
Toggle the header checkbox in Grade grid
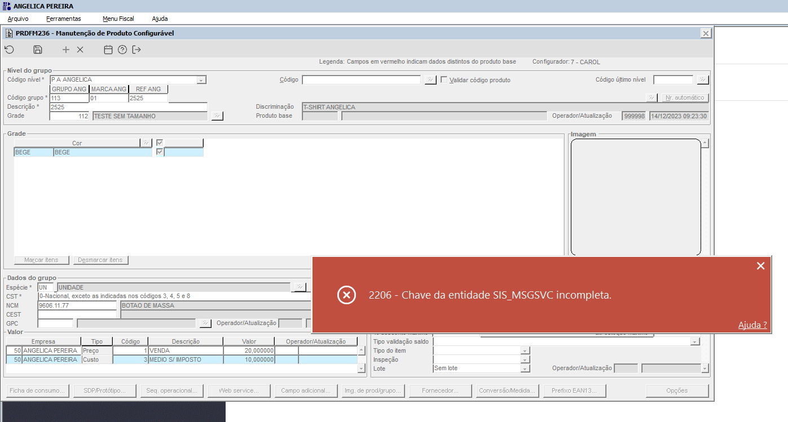click(160, 143)
